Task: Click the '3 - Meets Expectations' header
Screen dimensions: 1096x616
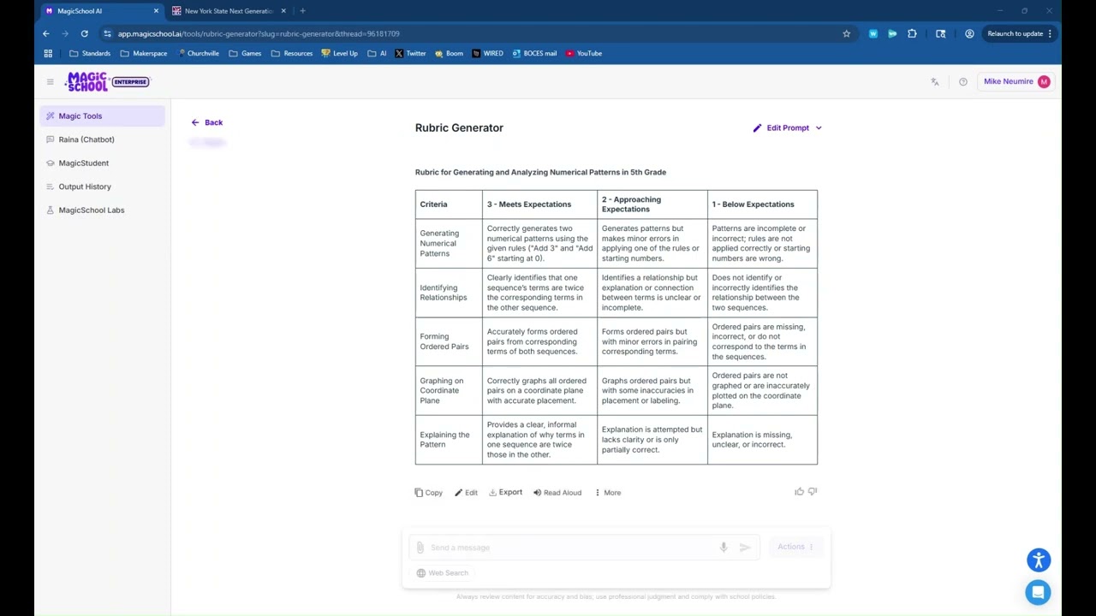Action: coord(539,204)
